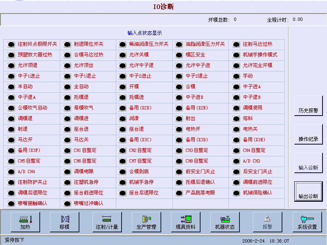Click indicator for 中子1进止

coord(11,76)
